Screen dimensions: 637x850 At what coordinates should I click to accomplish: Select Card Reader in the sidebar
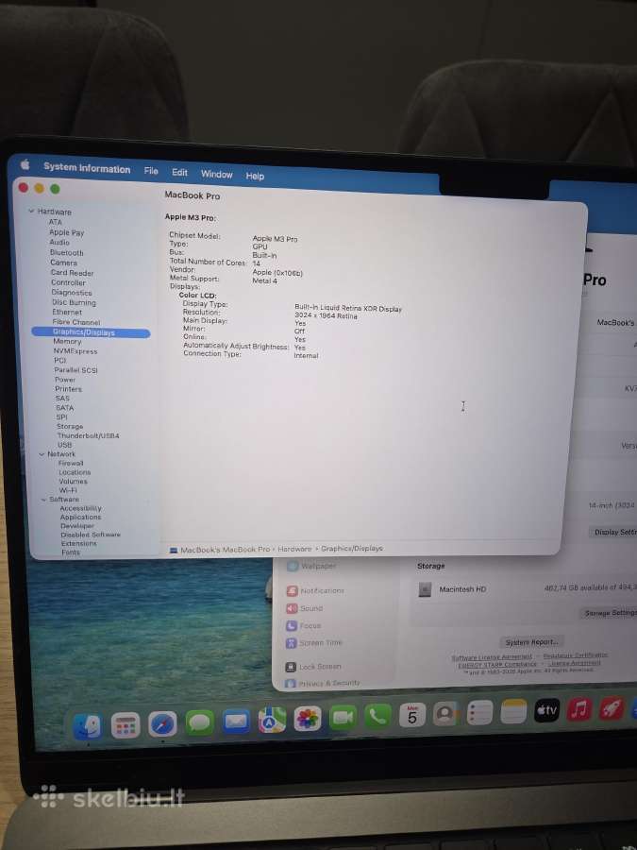(72, 273)
